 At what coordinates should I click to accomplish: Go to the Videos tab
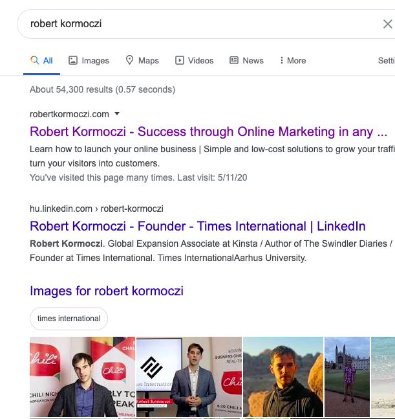pyautogui.click(x=194, y=61)
